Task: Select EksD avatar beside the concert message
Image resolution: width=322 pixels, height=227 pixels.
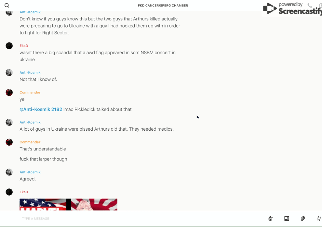Action: tap(9, 46)
